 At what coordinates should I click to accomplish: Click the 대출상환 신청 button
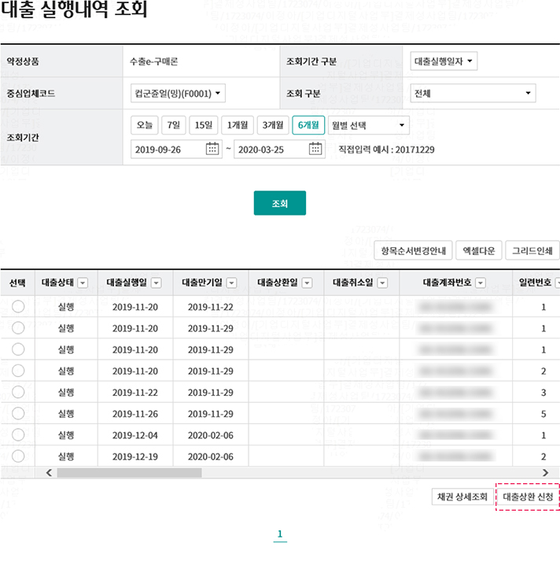click(527, 497)
